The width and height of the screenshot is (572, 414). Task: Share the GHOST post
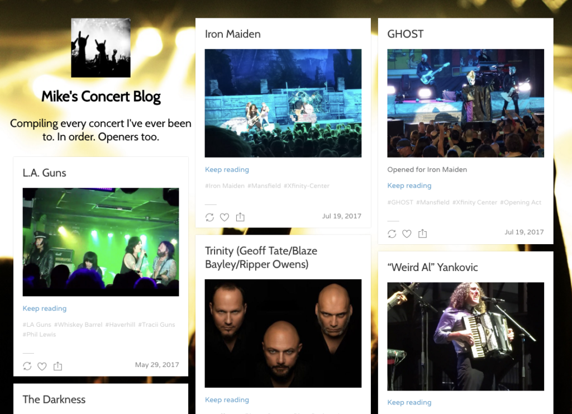(422, 234)
